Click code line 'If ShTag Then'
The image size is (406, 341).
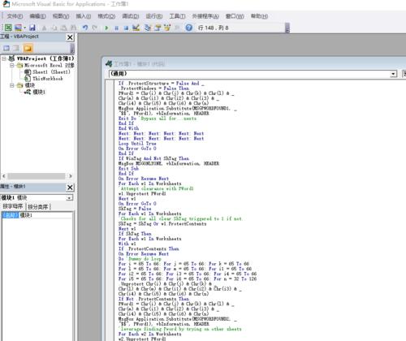click(x=135, y=234)
